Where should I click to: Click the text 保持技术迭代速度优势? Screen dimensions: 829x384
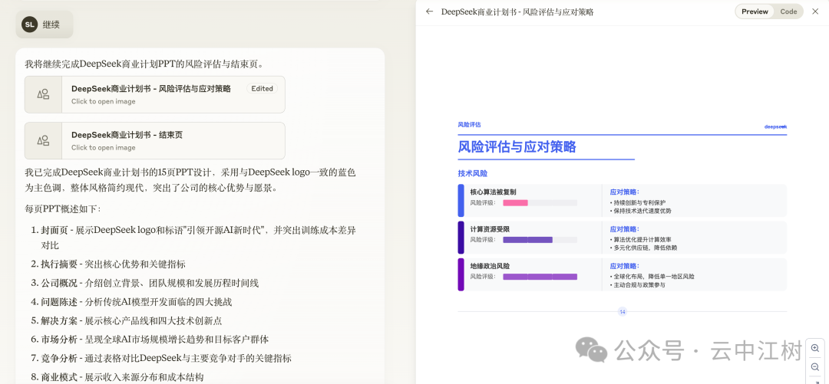642,211
